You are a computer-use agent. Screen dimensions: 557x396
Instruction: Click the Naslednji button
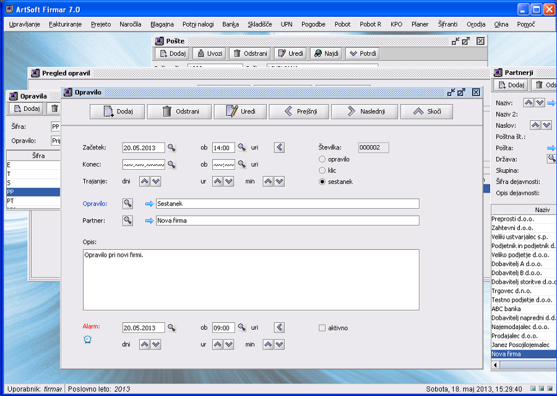(364, 112)
